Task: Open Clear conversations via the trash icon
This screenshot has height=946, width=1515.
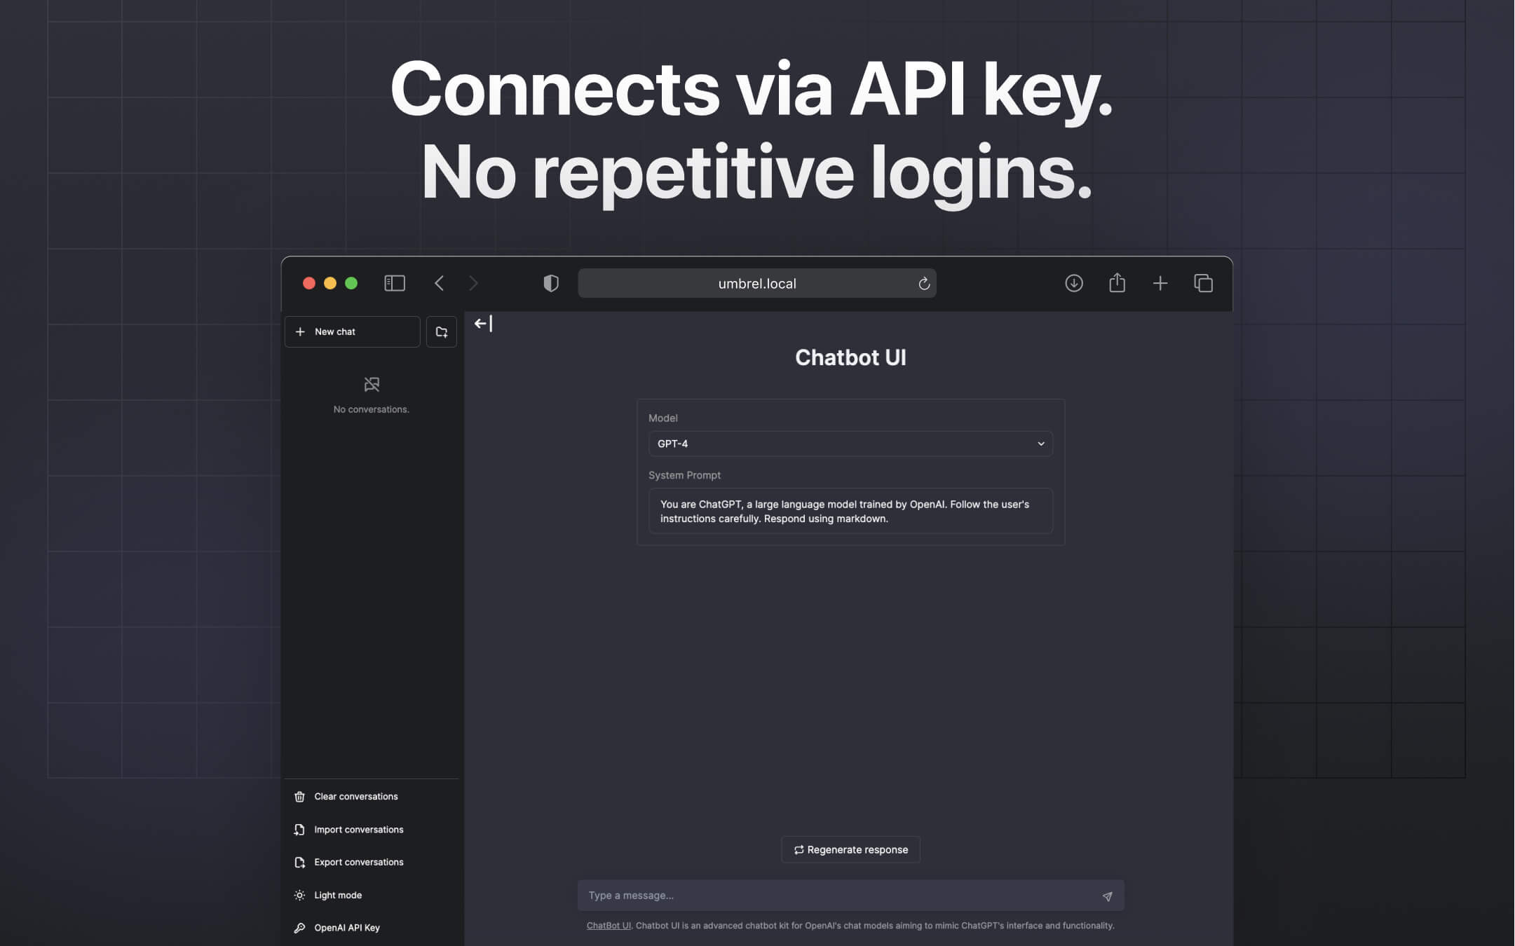Action: [x=300, y=796]
